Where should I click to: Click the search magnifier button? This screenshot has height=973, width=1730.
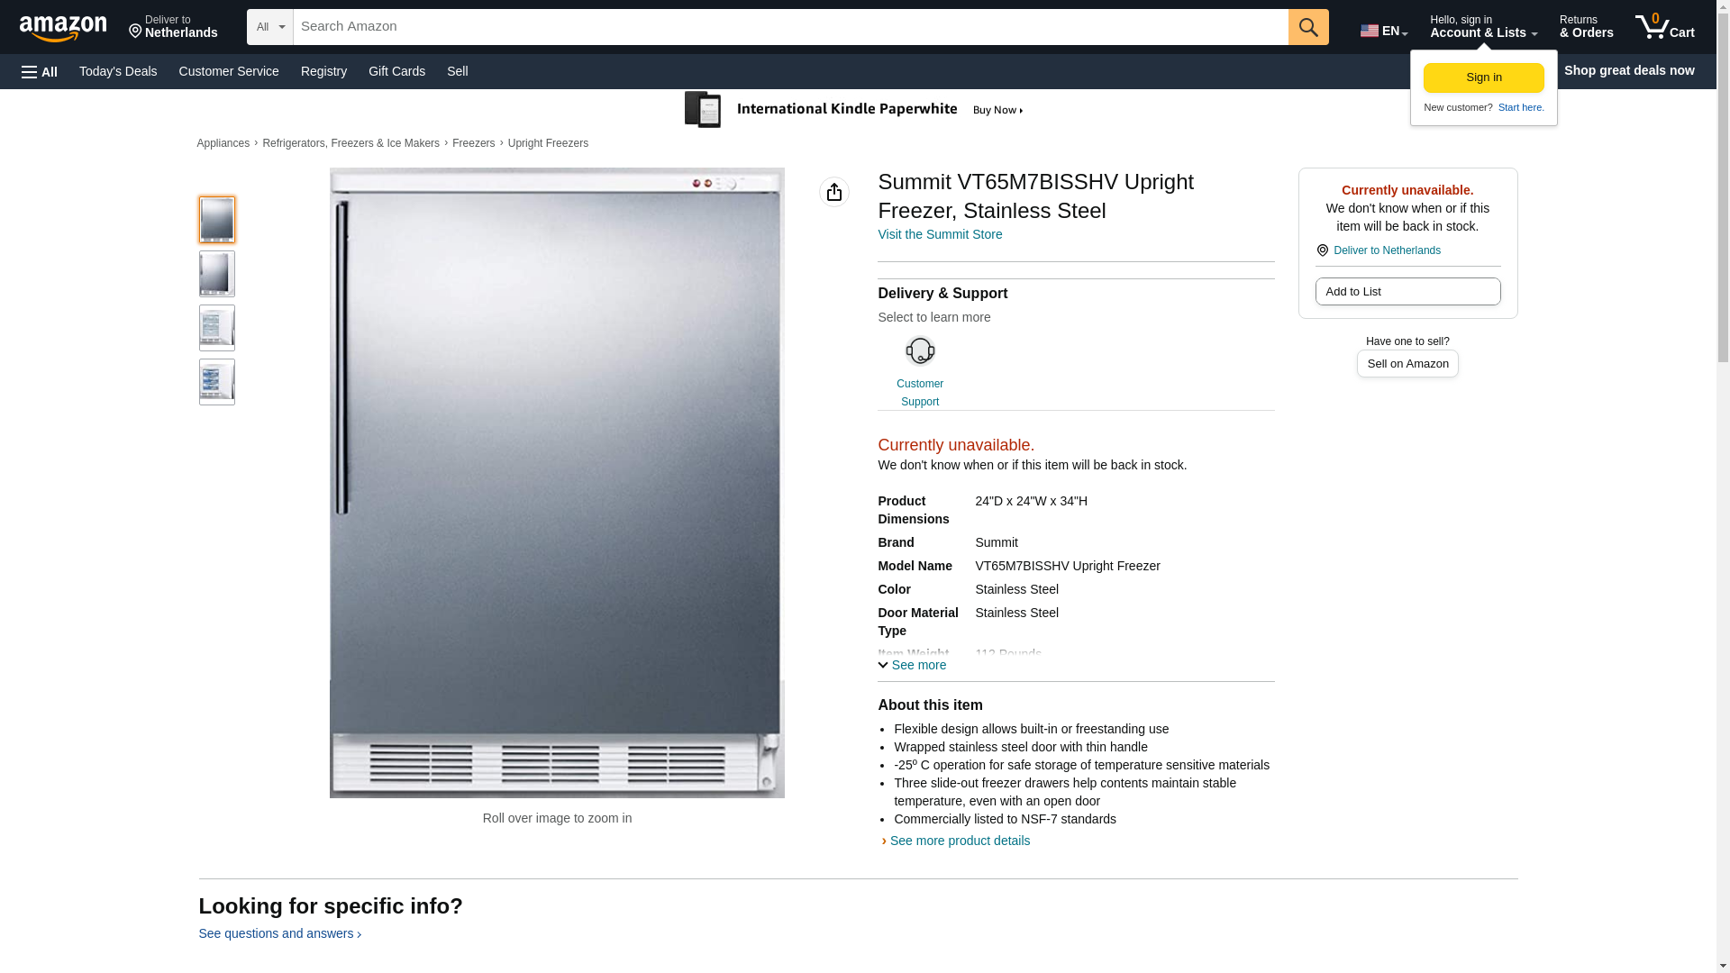pos(1307,27)
